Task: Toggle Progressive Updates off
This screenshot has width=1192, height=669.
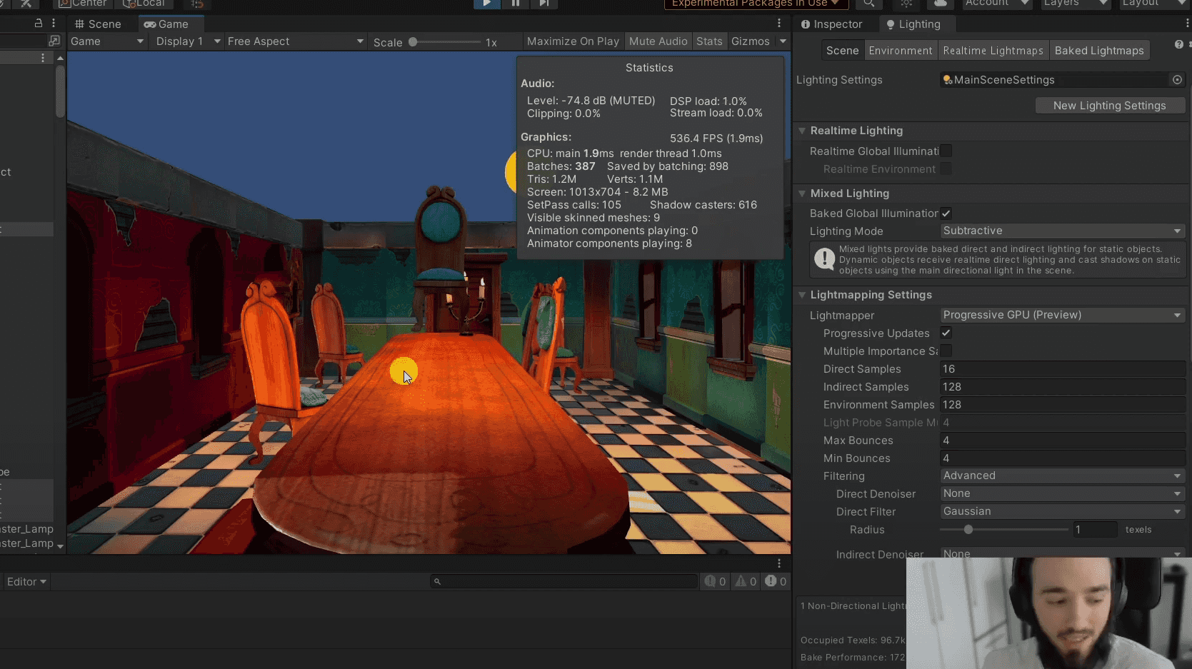Action: (945, 333)
